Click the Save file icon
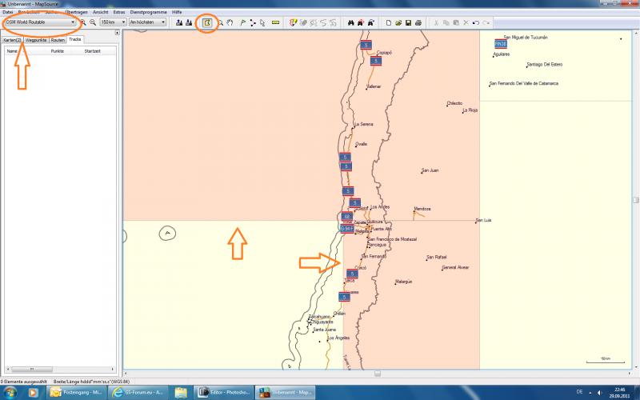 408,22
